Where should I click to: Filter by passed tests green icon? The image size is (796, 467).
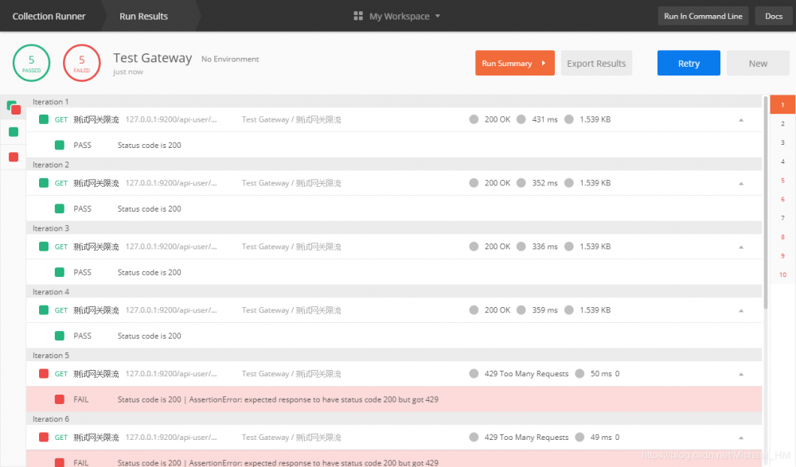pos(14,132)
